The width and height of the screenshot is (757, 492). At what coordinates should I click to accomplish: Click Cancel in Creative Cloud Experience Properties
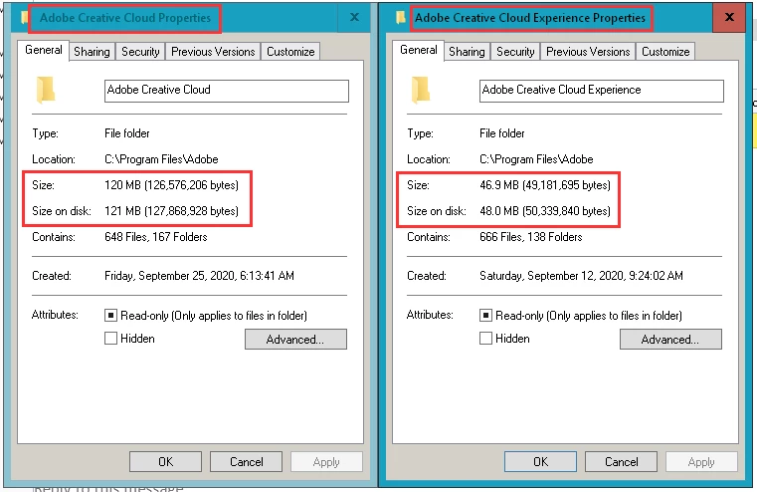point(622,462)
